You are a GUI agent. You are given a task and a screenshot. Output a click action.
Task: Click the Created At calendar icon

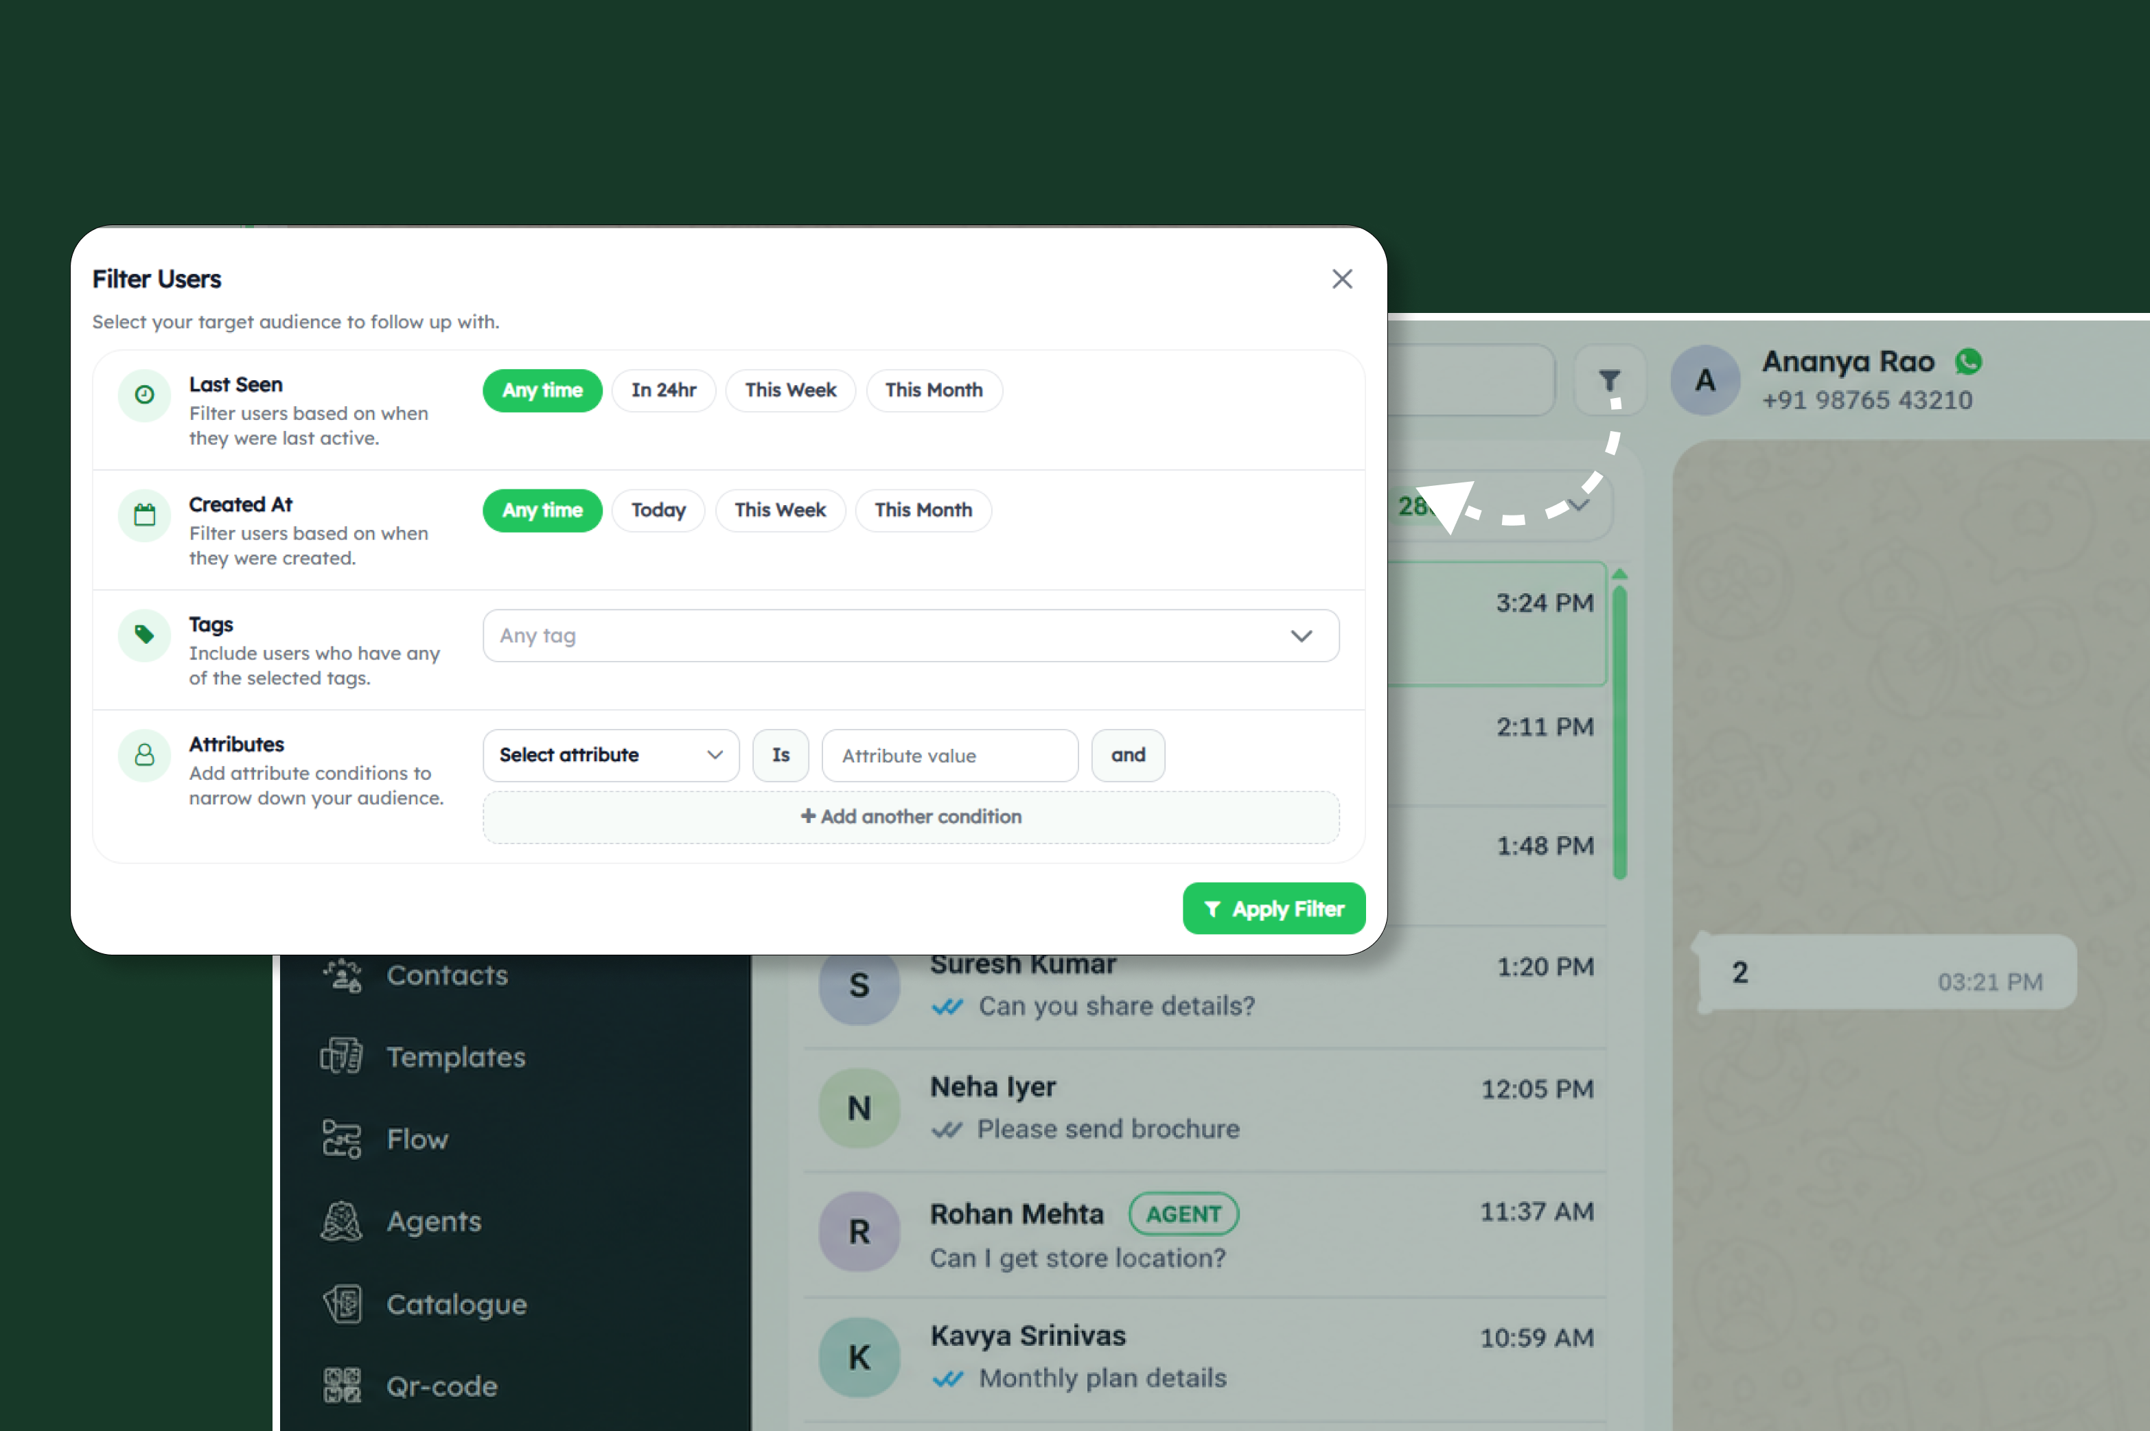[144, 515]
